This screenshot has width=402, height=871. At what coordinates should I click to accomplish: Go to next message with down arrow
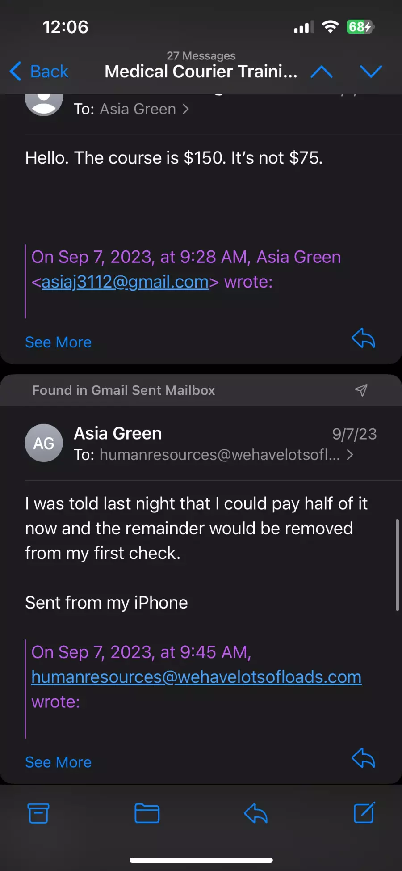(x=371, y=72)
